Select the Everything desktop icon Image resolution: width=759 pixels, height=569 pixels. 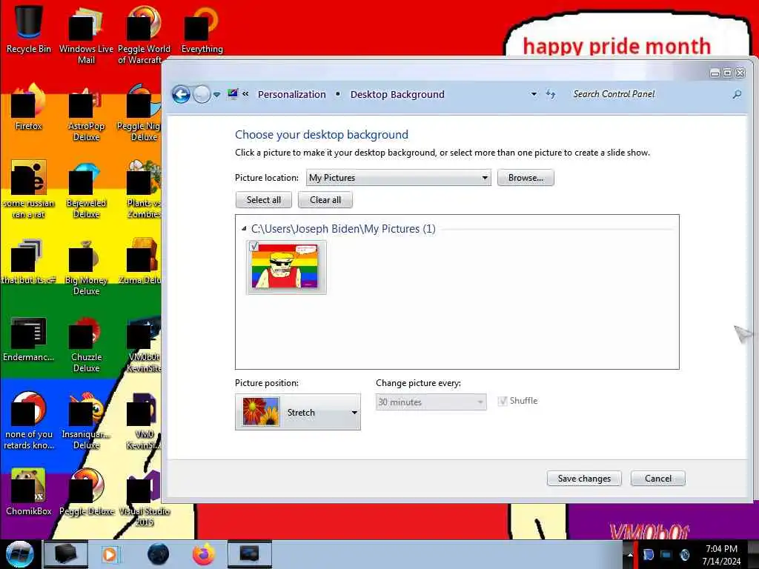point(202,29)
